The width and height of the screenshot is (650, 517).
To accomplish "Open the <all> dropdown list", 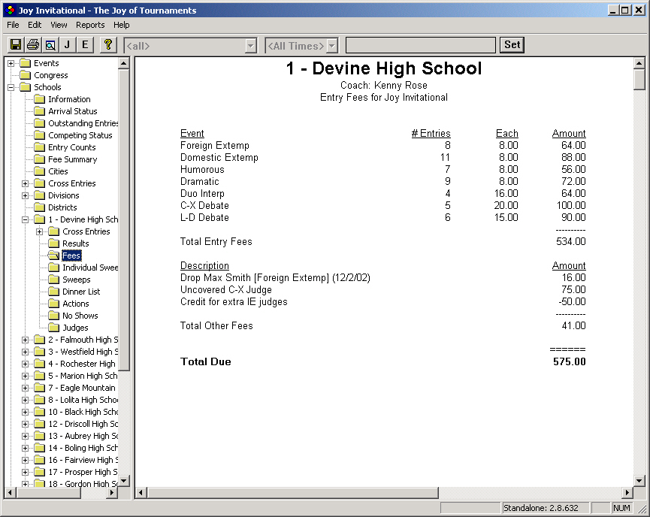I will point(251,46).
